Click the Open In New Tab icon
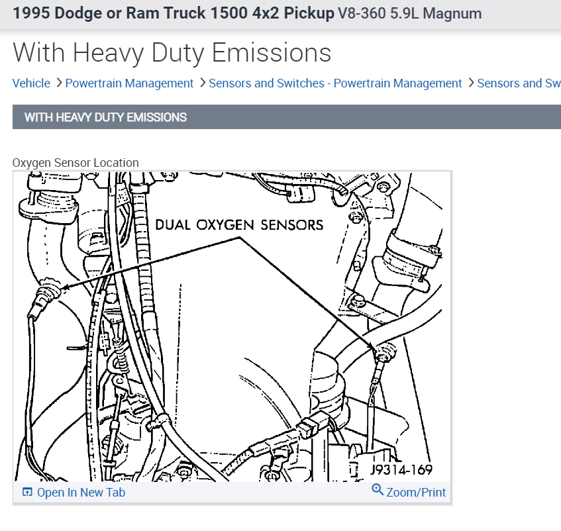561x531 pixels. pos(27,492)
